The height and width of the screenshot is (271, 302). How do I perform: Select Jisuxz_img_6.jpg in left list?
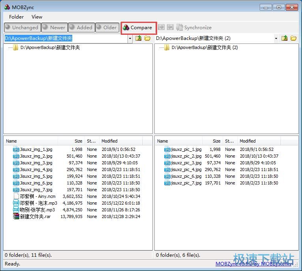click(x=36, y=183)
